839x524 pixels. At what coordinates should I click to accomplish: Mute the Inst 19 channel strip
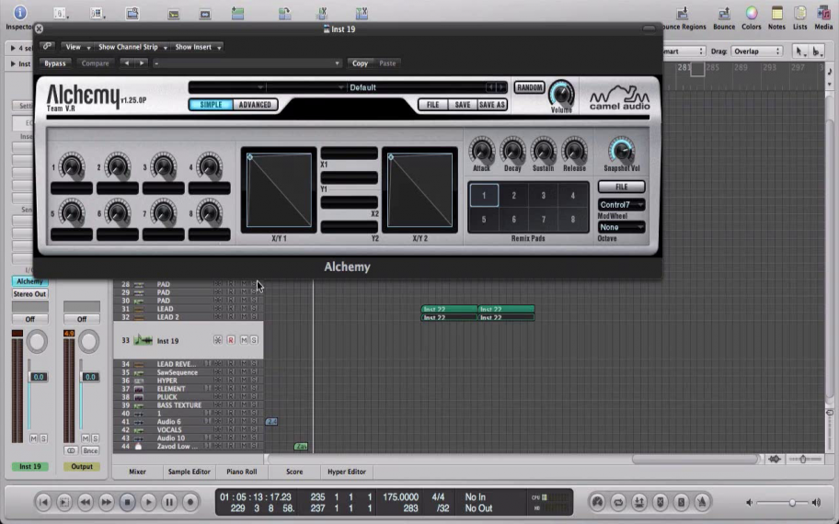tap(33, 438)
